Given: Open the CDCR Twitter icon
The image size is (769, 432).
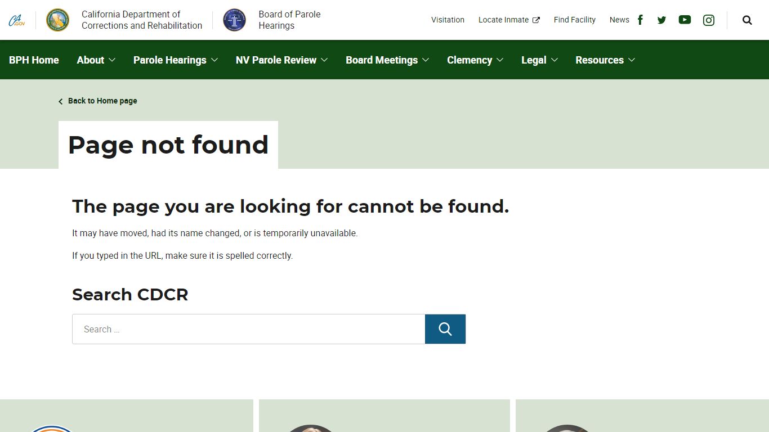Looking at the screenshot, I should [x=662, y=20].
